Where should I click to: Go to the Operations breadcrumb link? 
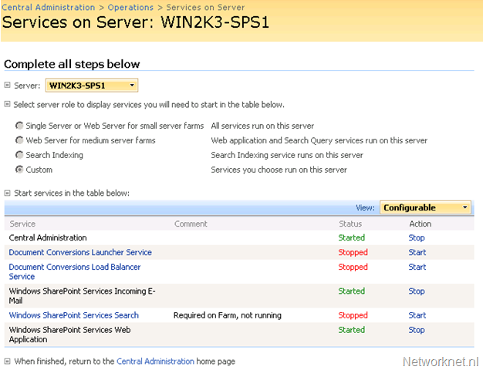pyautogui.click(x=130, y=7)
